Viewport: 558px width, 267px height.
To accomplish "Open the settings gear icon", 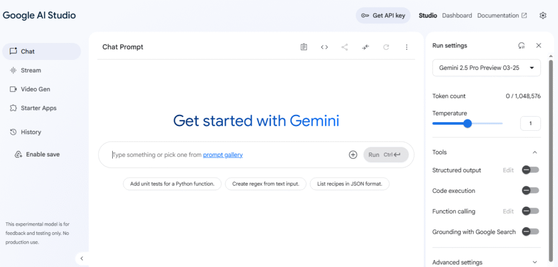I will 543,16.
